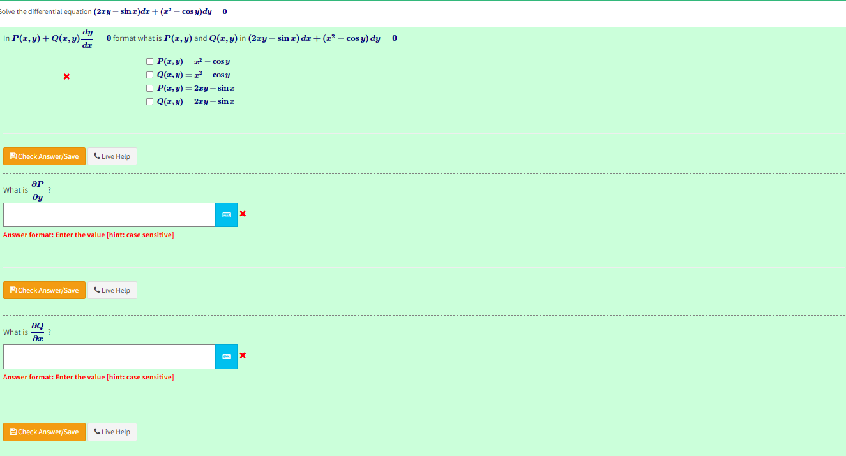The image size is (846, 456).
Task: Check the P(x,y) = 2xy − sin x option
Action: (x=149, y=89)
